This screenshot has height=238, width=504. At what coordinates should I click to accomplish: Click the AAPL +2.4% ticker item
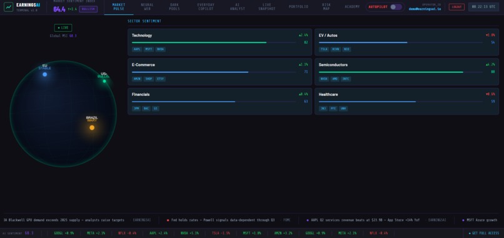click(x=158, y=233)
